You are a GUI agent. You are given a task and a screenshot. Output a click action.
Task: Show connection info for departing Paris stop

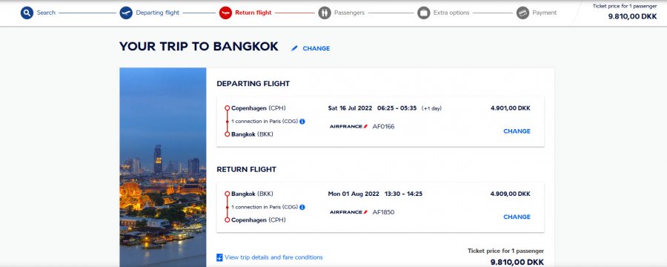[302, 122]
